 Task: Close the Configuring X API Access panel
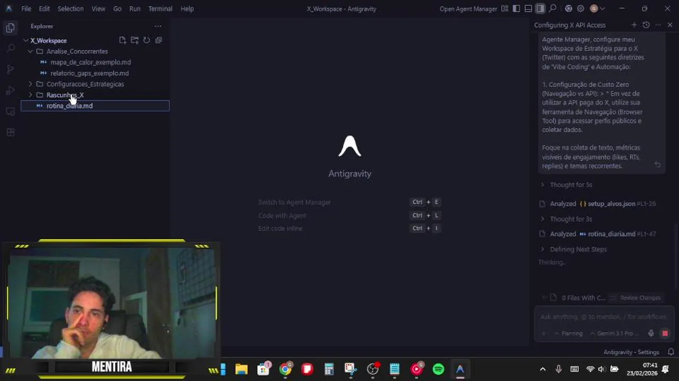coord(670,25)
